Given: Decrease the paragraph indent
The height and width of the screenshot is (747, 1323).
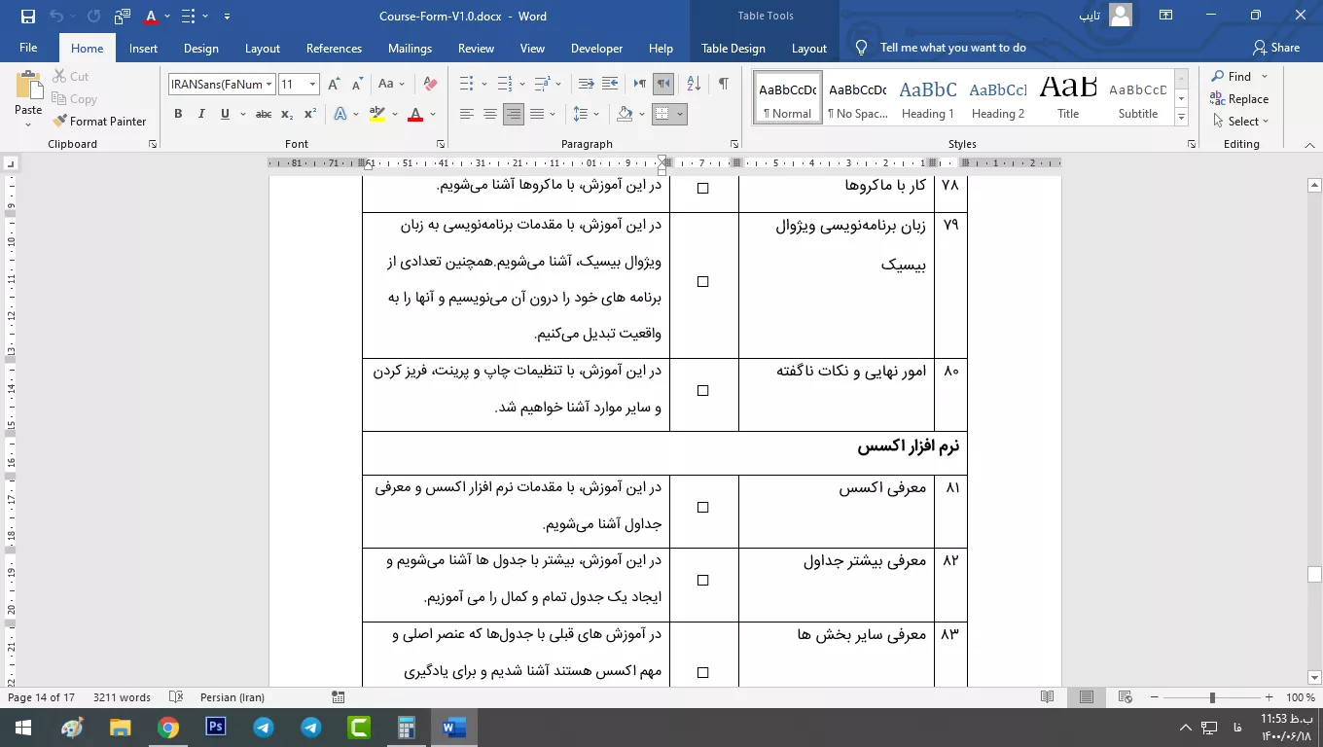Looking at the screenshot, I should click(x=587, y=85).
